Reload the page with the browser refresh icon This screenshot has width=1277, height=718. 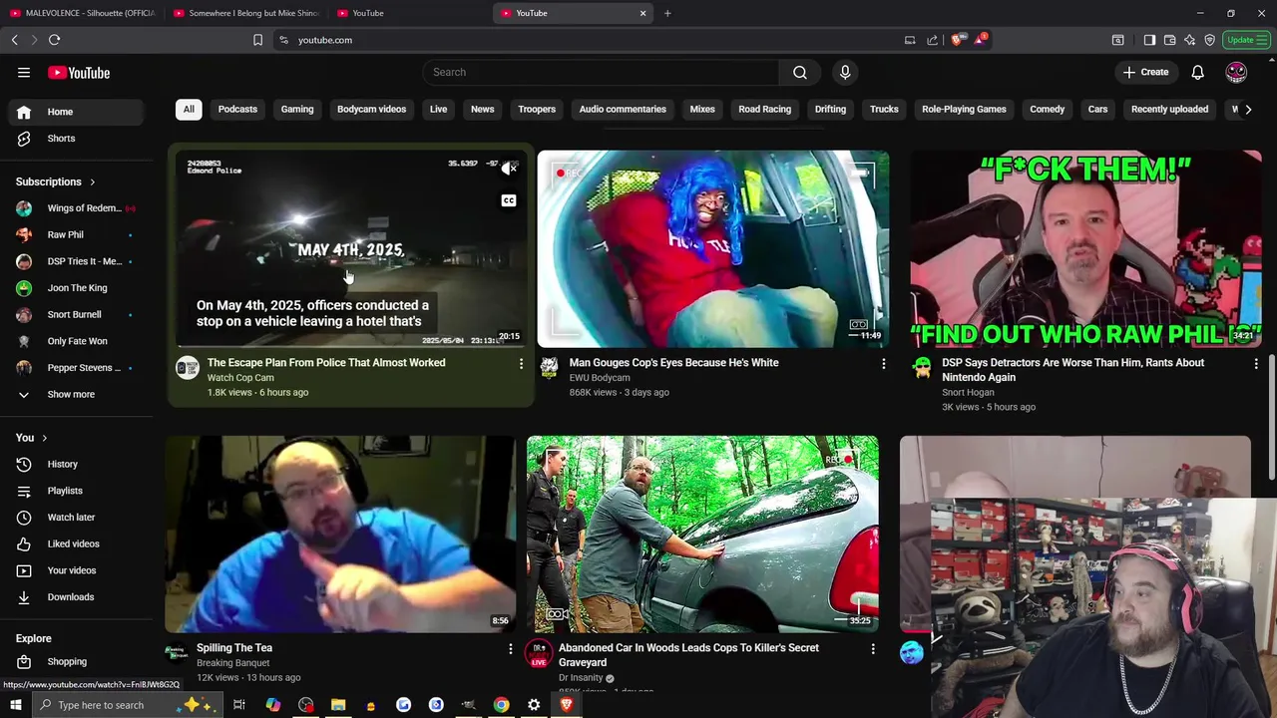pos(54,40)
